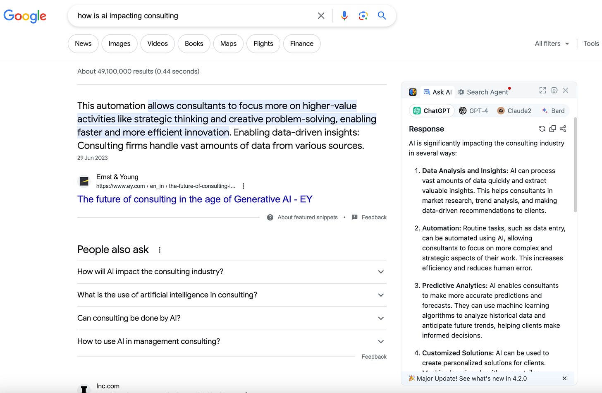Dismiss the Major Update banner

coord(565,379)
